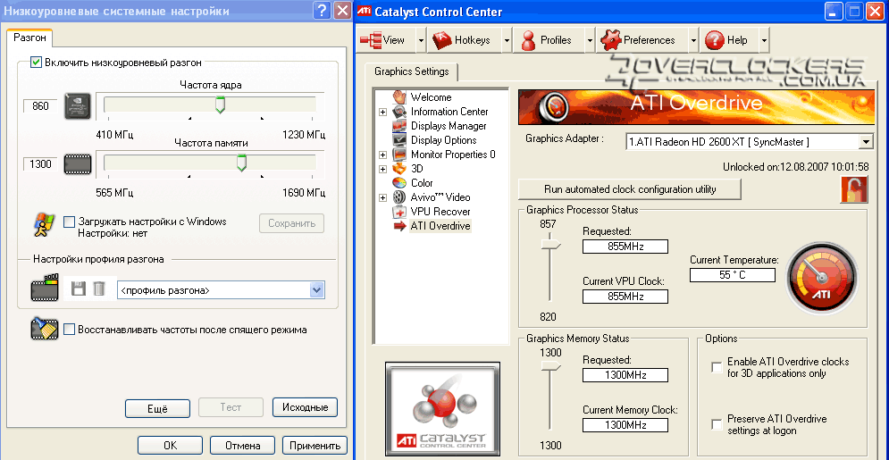Save the overclocking profile with floppy icon
Screen dimensions: 889x460
click(x=79, y=289)
